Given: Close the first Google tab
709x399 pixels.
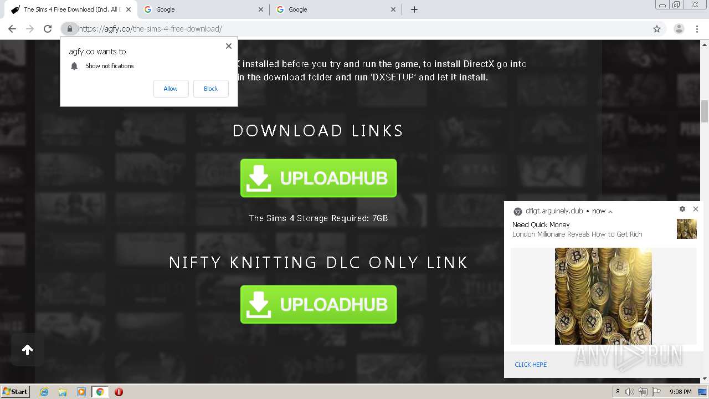Looking at the screenshot, I should [261, 9].
